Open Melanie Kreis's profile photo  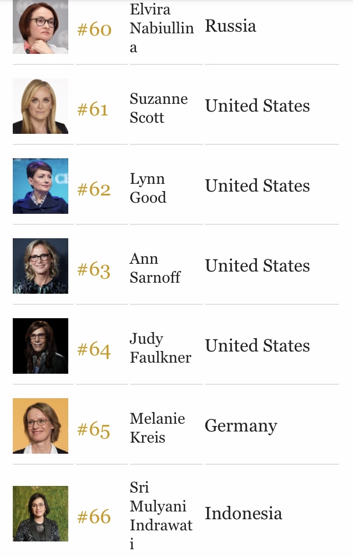(x=41, y=426)
